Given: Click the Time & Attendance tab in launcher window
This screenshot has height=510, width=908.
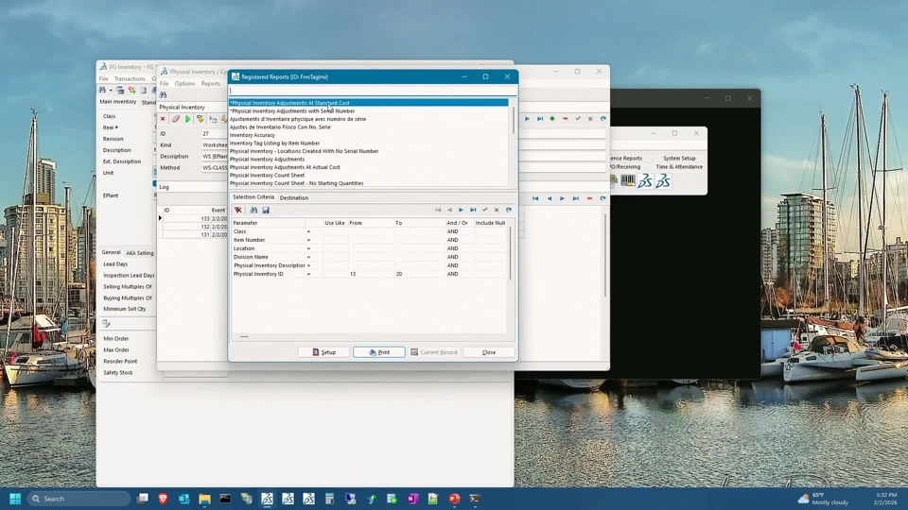Looking at the screenshot, I should tap(679, 166).
